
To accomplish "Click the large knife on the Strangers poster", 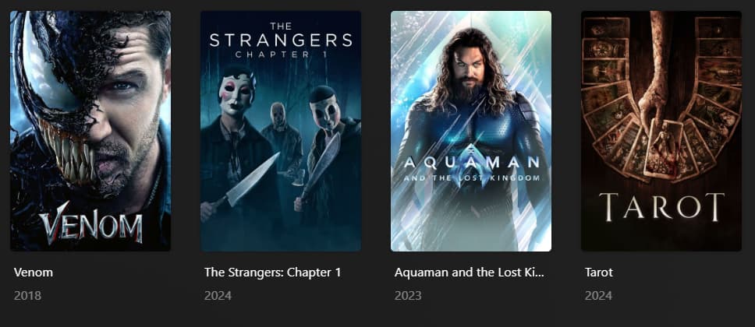I will [x=252, y=180].
